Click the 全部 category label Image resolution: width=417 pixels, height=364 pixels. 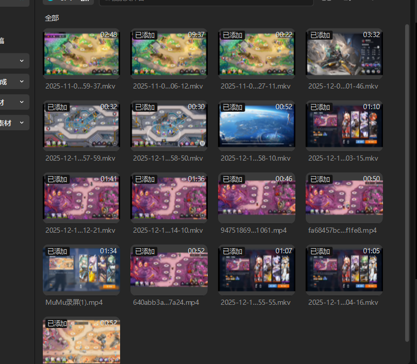tap(52, 18)
